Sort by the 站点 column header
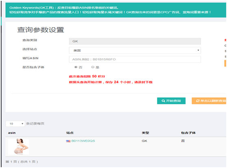 pyautogui.click(x=70, y=133)
